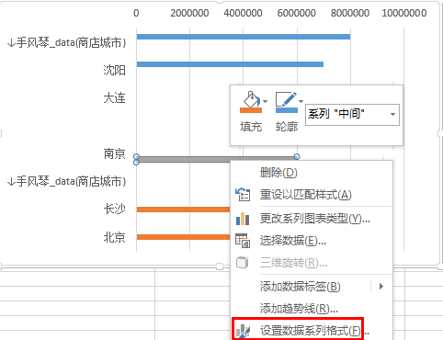Image resolution: width=443 pixels, height=340 pixels.
Task: Expand the 添加数据标签 submenu arrow
Action: pos(381,287)
